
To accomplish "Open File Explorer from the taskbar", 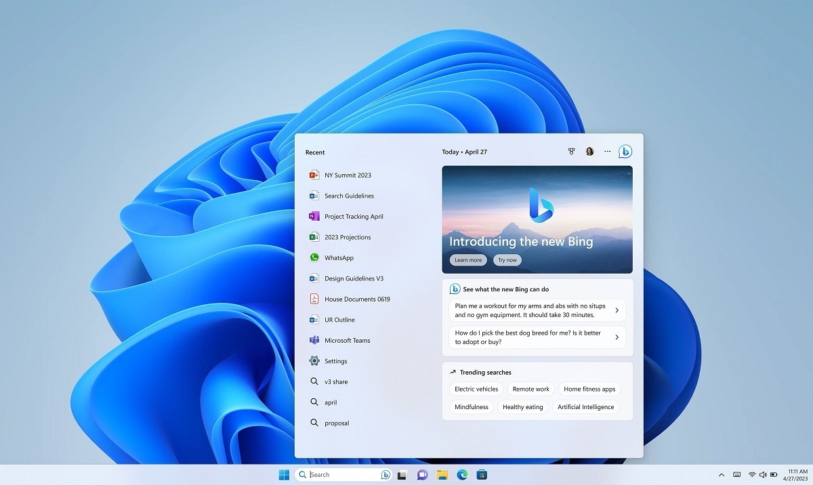I will coord(442,475).
